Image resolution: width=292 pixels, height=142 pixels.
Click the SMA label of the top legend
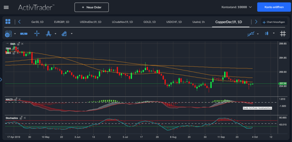click(x=13, y=44)
